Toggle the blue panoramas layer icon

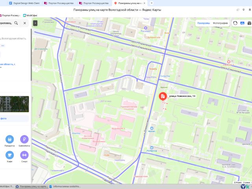243,23
